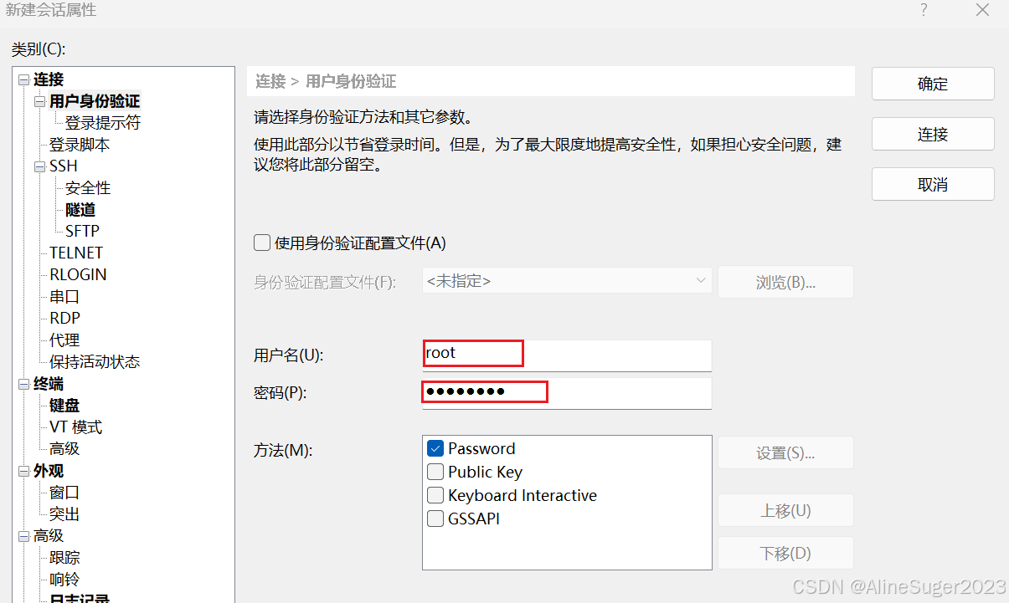Open the TELNET settings page
This screenshot has height=603, width=1009.
75,252
